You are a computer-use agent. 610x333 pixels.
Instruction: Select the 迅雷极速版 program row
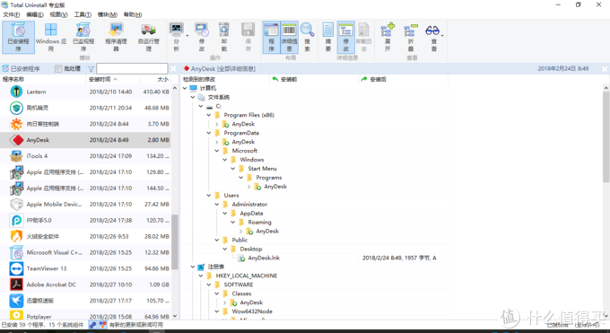coord(85,301)
